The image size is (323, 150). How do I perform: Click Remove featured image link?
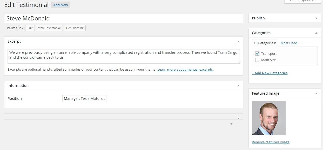pyautogui.click(x=271, y=142)
